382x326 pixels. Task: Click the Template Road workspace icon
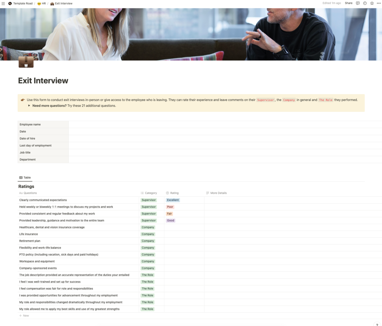[x=10, y=3]
